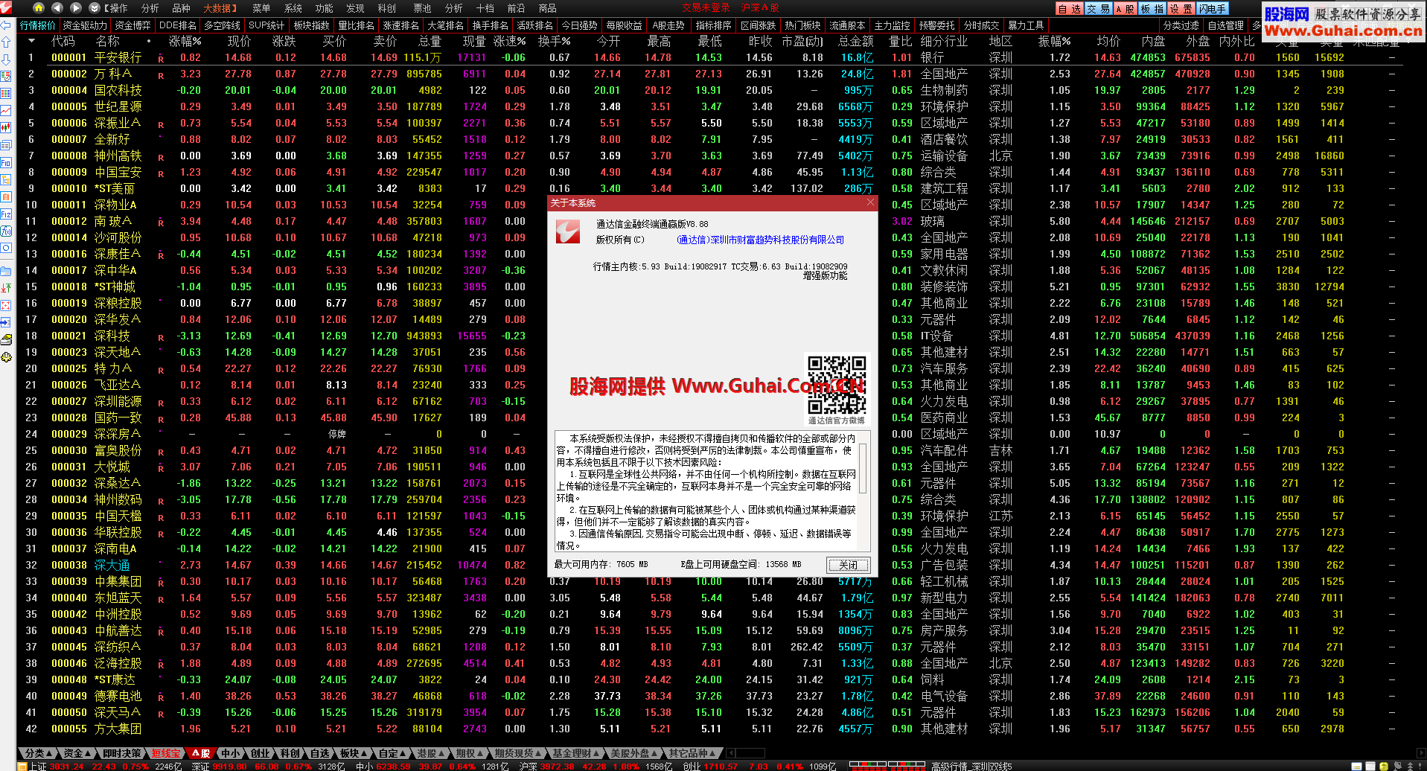Expand the 港股 bottom tab dropdown

(441, 754)
